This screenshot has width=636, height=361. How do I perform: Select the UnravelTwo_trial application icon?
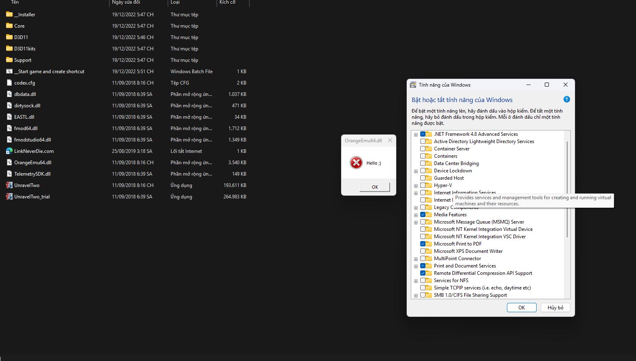9,197
